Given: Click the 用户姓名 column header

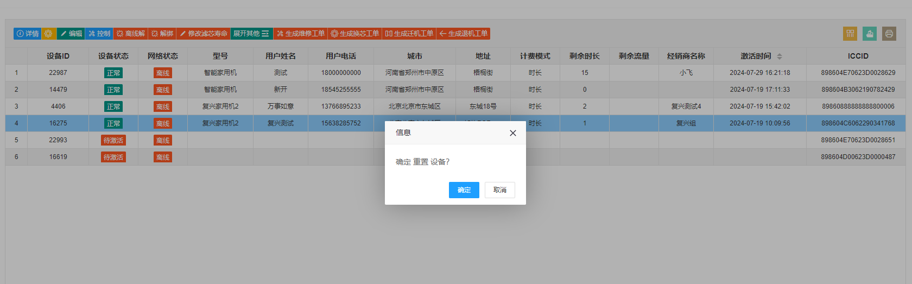Looking at the screenshot, I should [x=281, y=56].
